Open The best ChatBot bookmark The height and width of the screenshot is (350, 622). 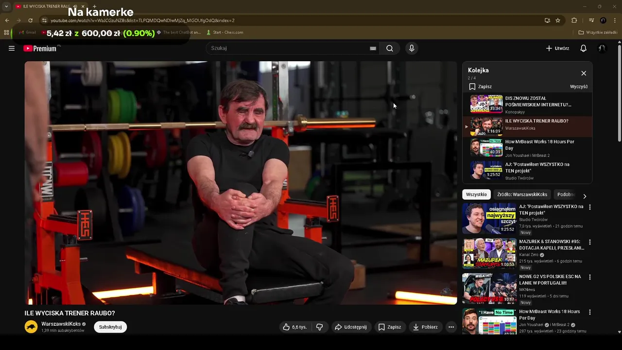pyautogui.click(x=179, y=33)
